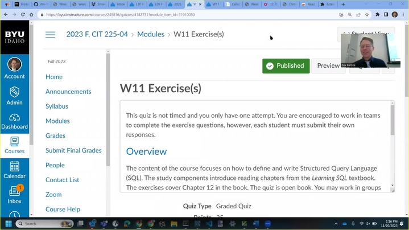Switch to the Extensions browser tab

[328, 4]
